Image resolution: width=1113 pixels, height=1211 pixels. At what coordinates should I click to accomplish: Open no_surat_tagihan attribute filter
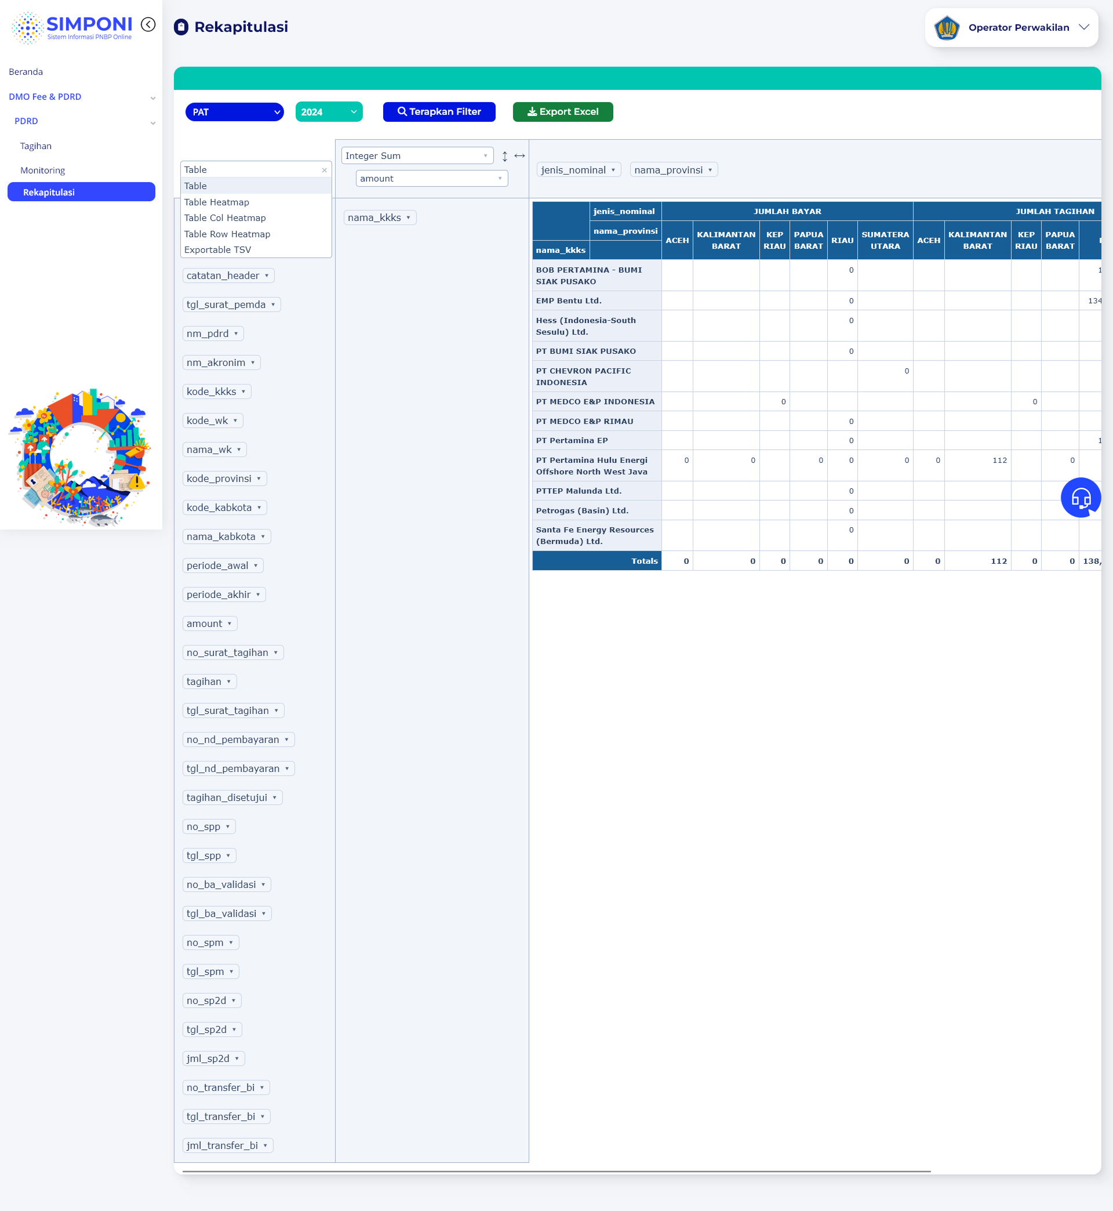tap(276, 653)
